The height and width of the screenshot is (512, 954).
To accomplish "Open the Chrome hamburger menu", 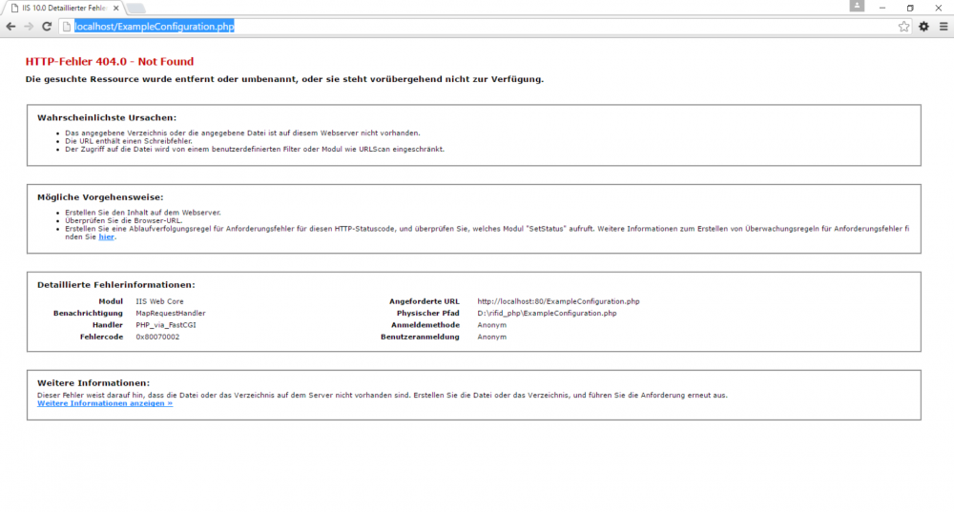I will 944,26.
